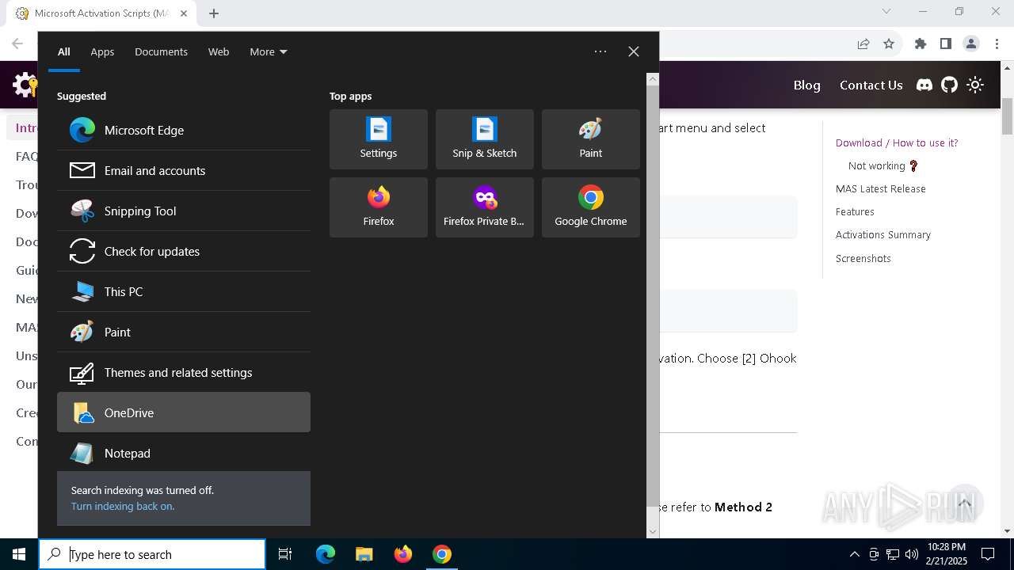Click Chrome icon on taskbar
This screenshot has width=1014, height=570.
point(442,554)
